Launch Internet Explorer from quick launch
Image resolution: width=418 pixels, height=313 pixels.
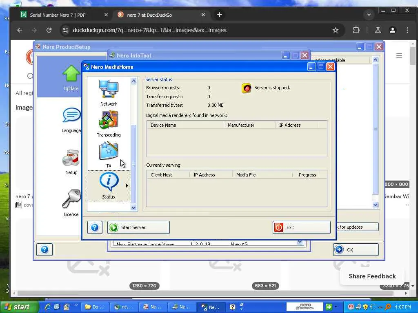click(48, 307)
